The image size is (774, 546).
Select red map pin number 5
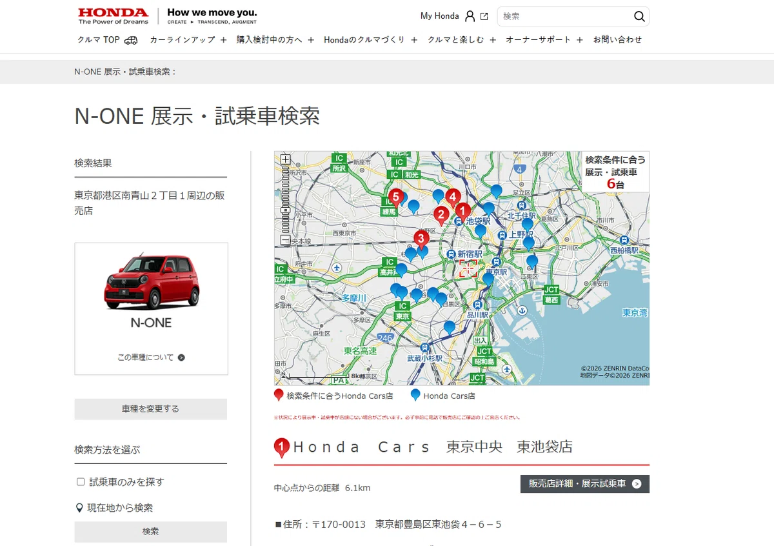tap(396, 197)
